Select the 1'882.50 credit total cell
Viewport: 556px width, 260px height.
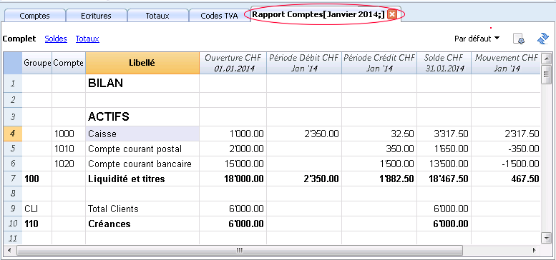tap(379, 179)
